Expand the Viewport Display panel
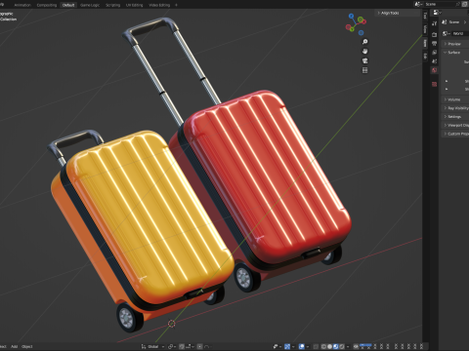Viewport: 469px width, 351px height. point(455,125)
